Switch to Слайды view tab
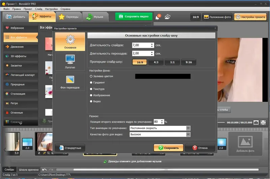Viewport: 270px width, 179px height. click(x=9, y=170)
